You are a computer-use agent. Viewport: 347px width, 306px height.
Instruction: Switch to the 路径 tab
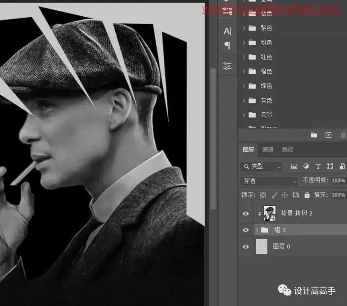click(x=288, y=150)
